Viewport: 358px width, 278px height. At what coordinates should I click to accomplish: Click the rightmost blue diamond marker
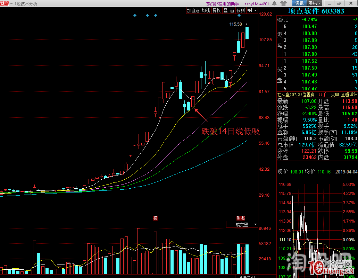pyautogui.click(x=239, y=16)
